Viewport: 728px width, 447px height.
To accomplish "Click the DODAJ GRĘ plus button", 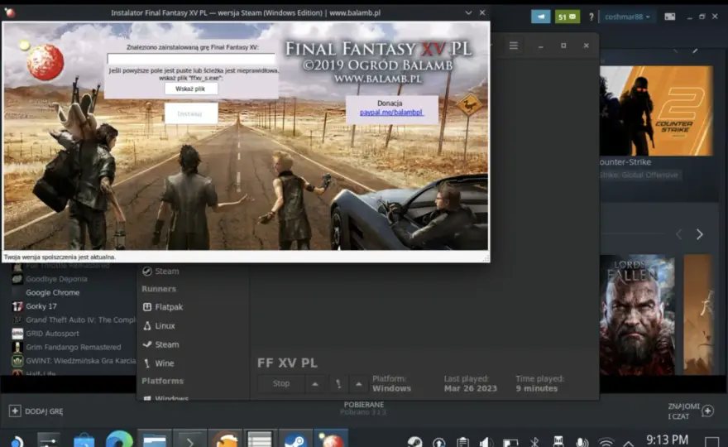I will pyautogui.click(x=15, y=411).
